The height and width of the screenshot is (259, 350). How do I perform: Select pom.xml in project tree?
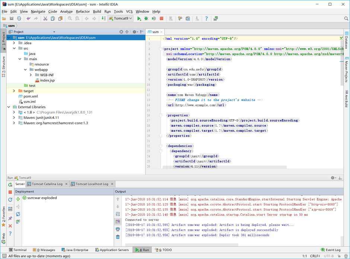pyautogui.click(x=31, y=96)
